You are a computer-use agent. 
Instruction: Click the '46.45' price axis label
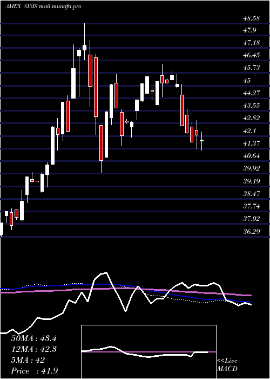251,55
